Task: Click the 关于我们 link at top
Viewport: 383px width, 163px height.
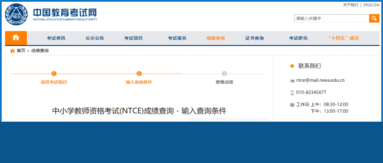Action: tap(351, 5)
